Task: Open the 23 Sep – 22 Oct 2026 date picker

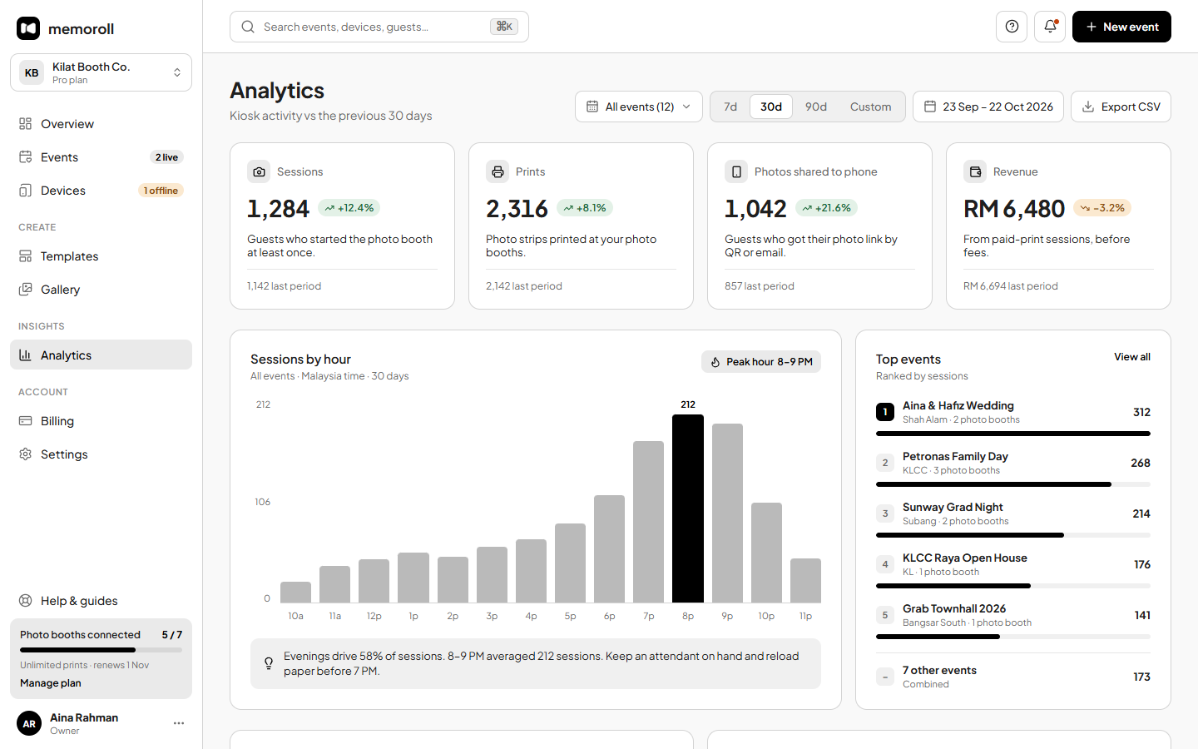Action: 988,107
